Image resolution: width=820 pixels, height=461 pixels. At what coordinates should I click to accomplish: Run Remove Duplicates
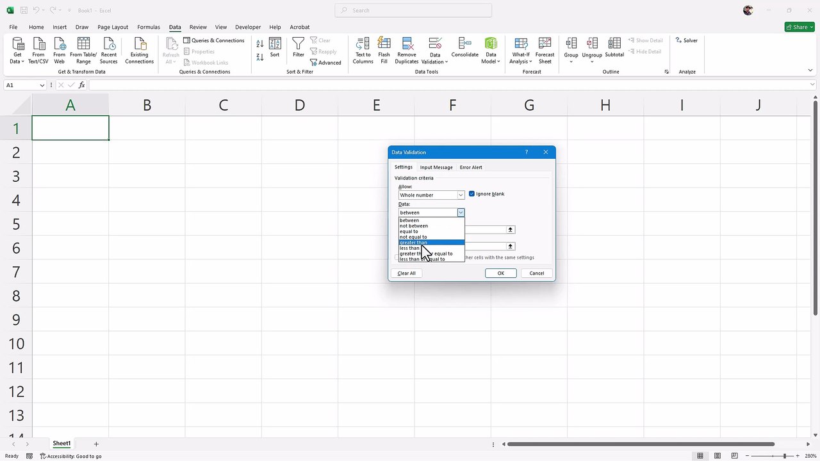click(407, 51)
